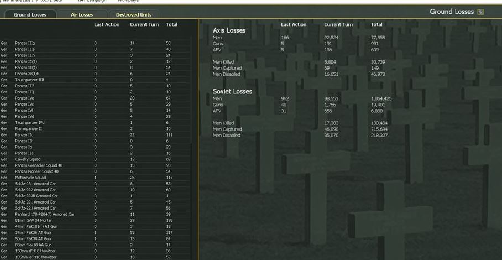Select the Cavalry Squad row
This screenshot has height=260, width=502.
[96, 159]
